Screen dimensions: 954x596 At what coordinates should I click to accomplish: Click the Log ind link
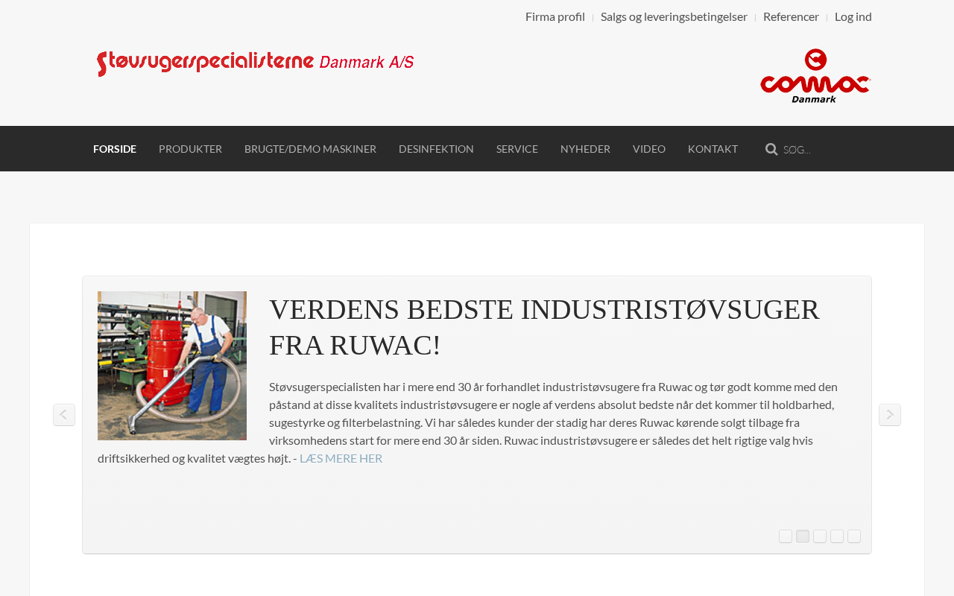(x=853, y=16)
